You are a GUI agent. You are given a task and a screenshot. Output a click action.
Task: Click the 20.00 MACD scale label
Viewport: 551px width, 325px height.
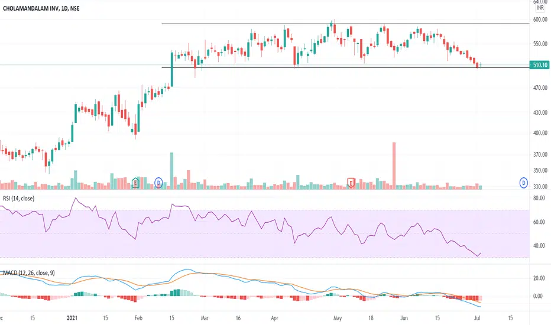[x=539, y=278]
